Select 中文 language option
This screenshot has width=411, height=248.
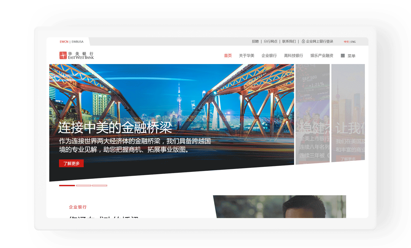(346, 42)
